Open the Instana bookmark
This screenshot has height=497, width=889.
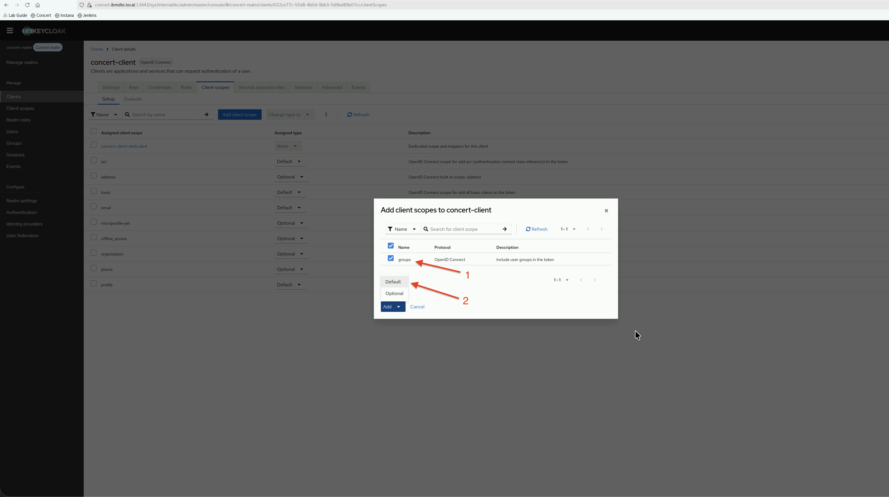tap(64, 15)
